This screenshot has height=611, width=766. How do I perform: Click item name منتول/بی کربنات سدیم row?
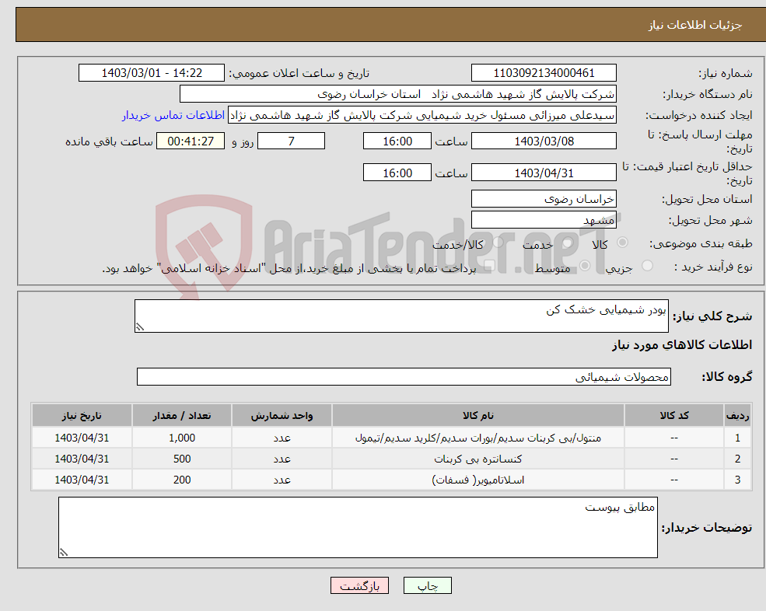(478, 438)
